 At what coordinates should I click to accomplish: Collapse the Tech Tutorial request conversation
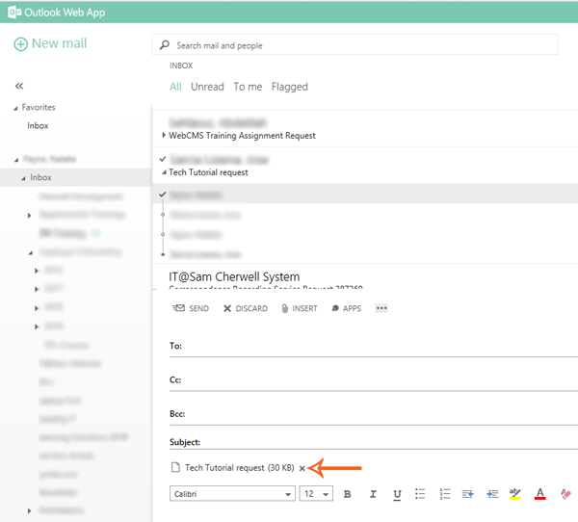(x=164, y=172)
